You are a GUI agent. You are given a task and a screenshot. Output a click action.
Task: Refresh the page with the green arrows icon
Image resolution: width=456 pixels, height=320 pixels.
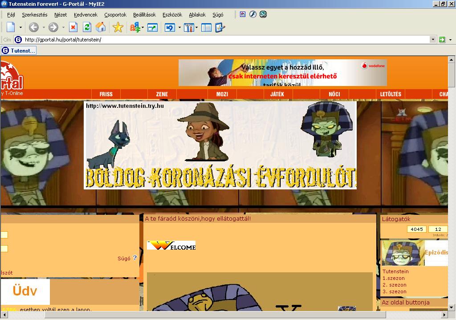pyautogui.click(x=87, y=27)
